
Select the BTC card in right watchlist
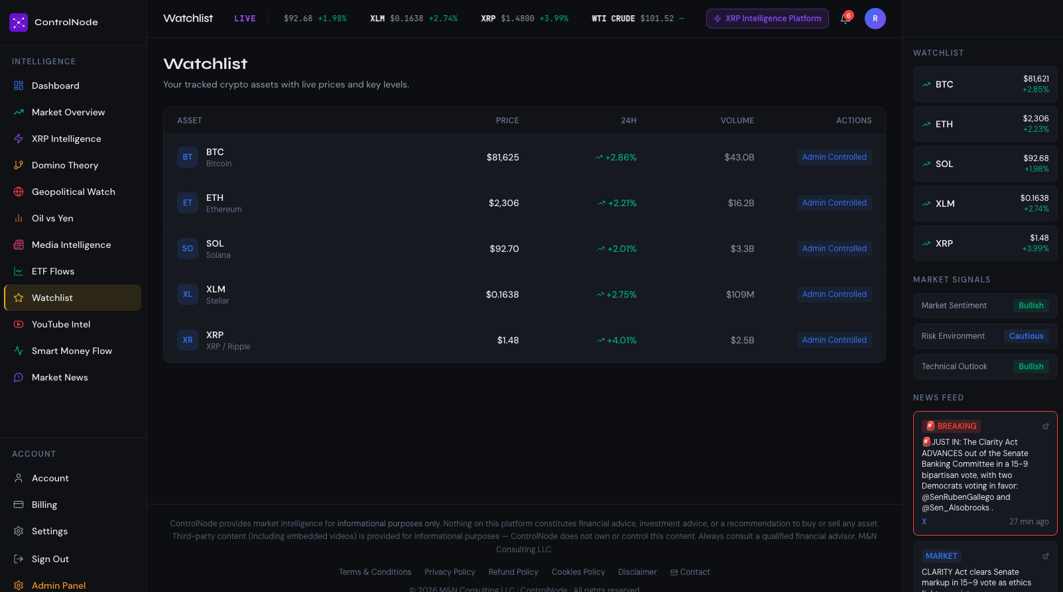click(x=985, y=84)
